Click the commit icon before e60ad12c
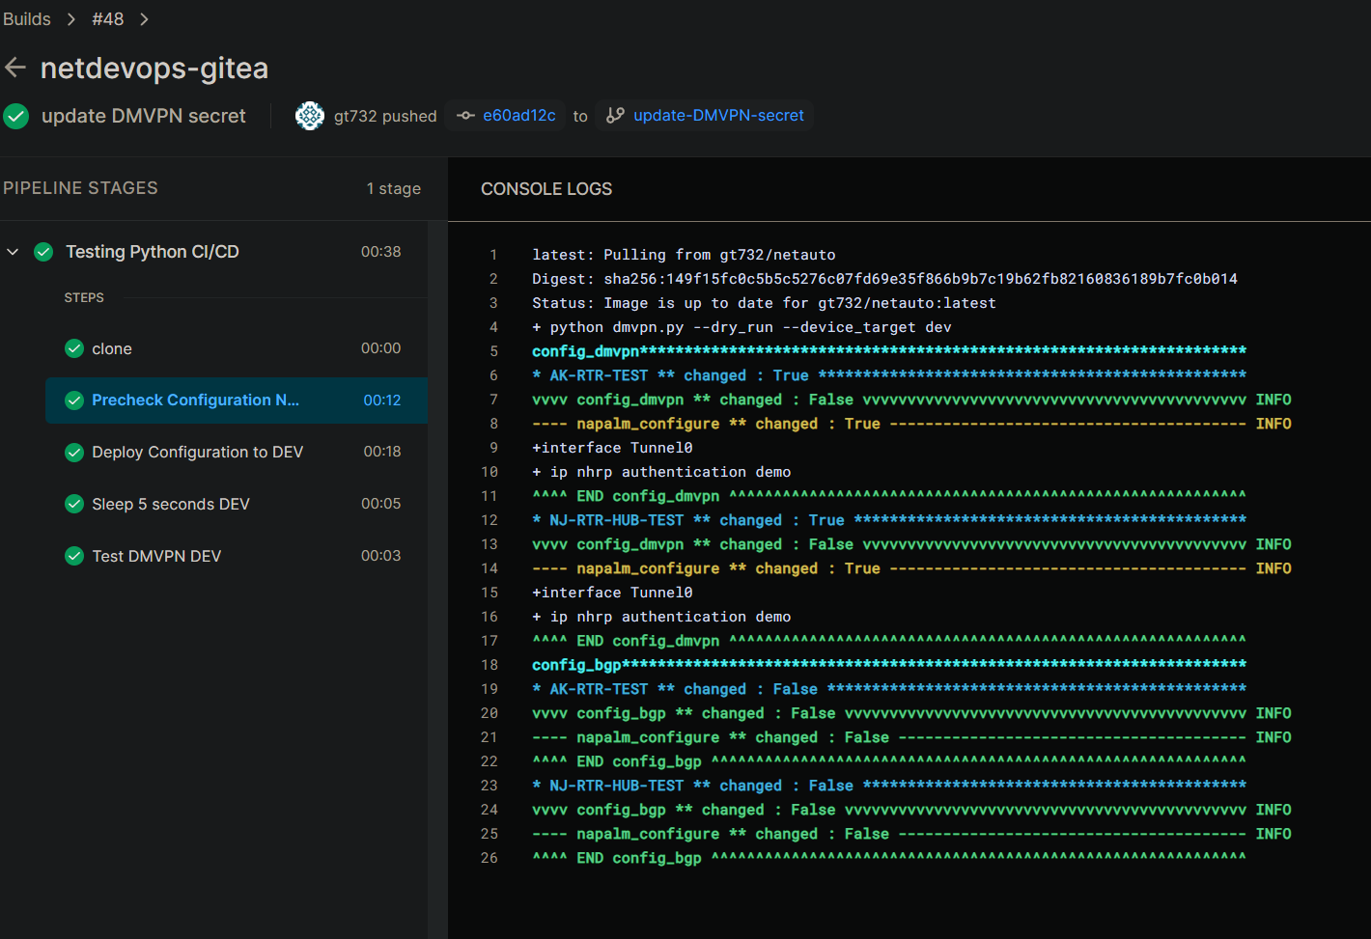Screen dimensions: 1371x939 (x=466, y=116)
